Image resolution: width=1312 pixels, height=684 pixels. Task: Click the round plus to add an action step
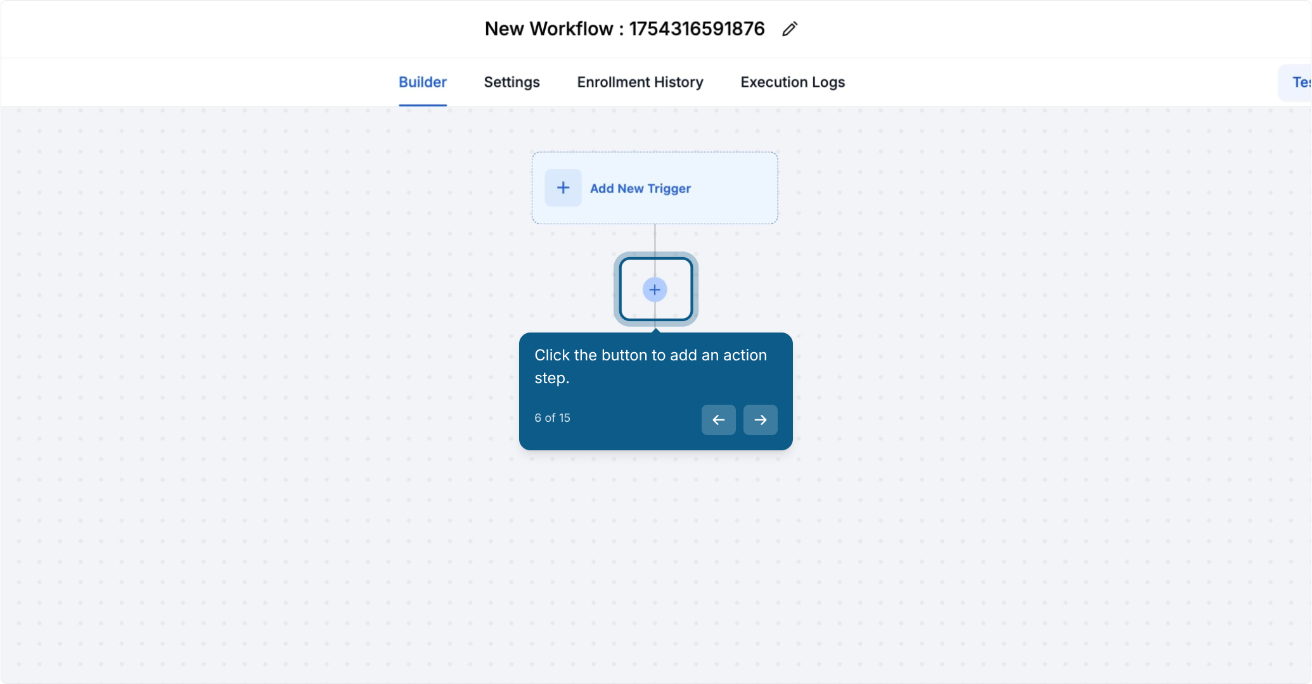point(655,289)
